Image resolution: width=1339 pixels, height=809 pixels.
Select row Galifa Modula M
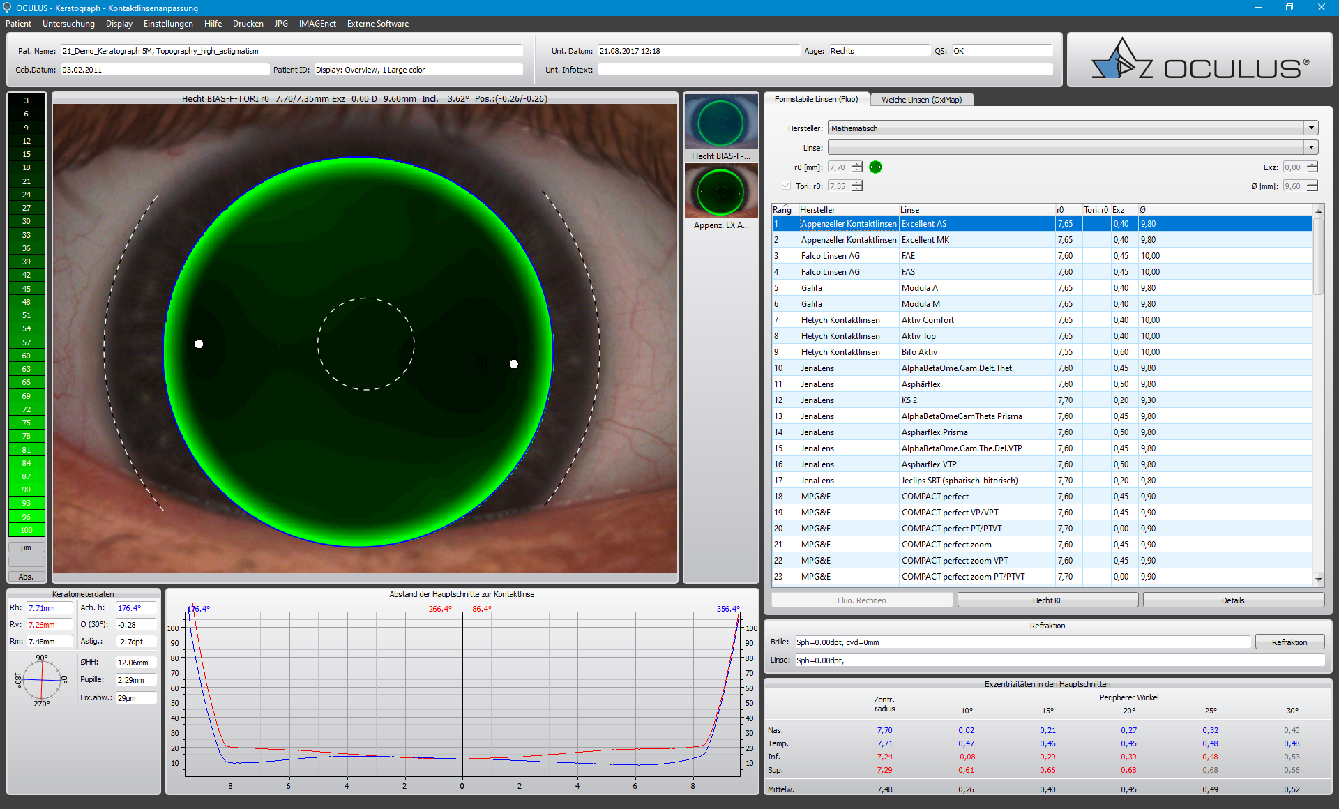[1042, 304]
